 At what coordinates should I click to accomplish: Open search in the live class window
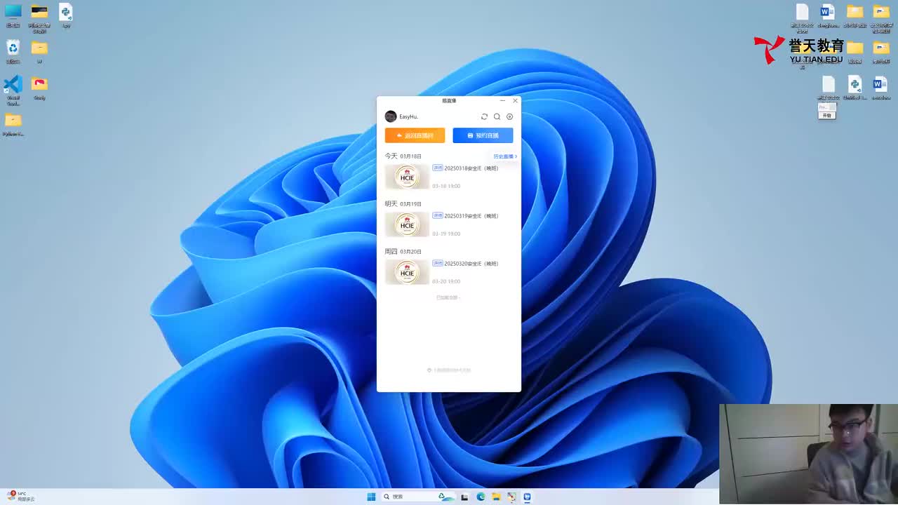[497, 116]
